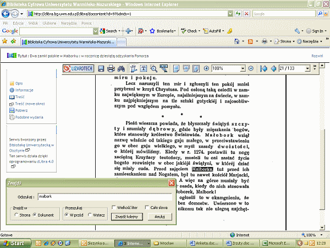Click the print icon in viewer toolbar
This screenshot has width=330, height=248.
[x=111, y=68]
